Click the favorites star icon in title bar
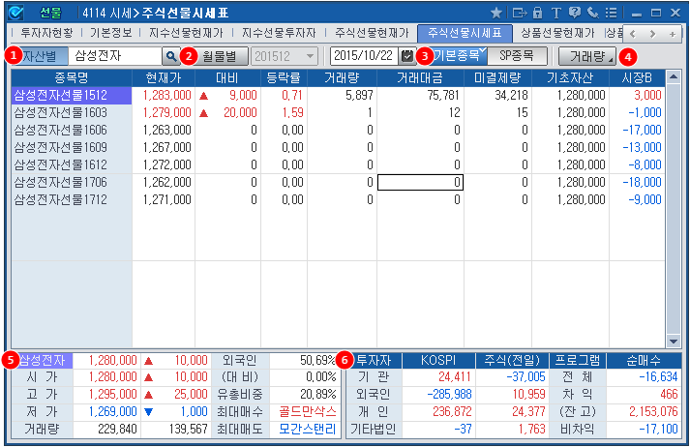The width and height of the screenshot is (690, 447). click(x=496, y=13)
